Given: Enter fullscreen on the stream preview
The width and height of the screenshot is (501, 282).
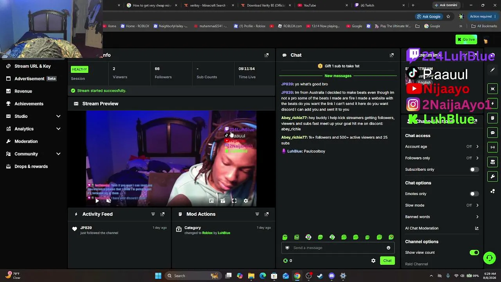Looking at the screenshot, I should [234, 201].
